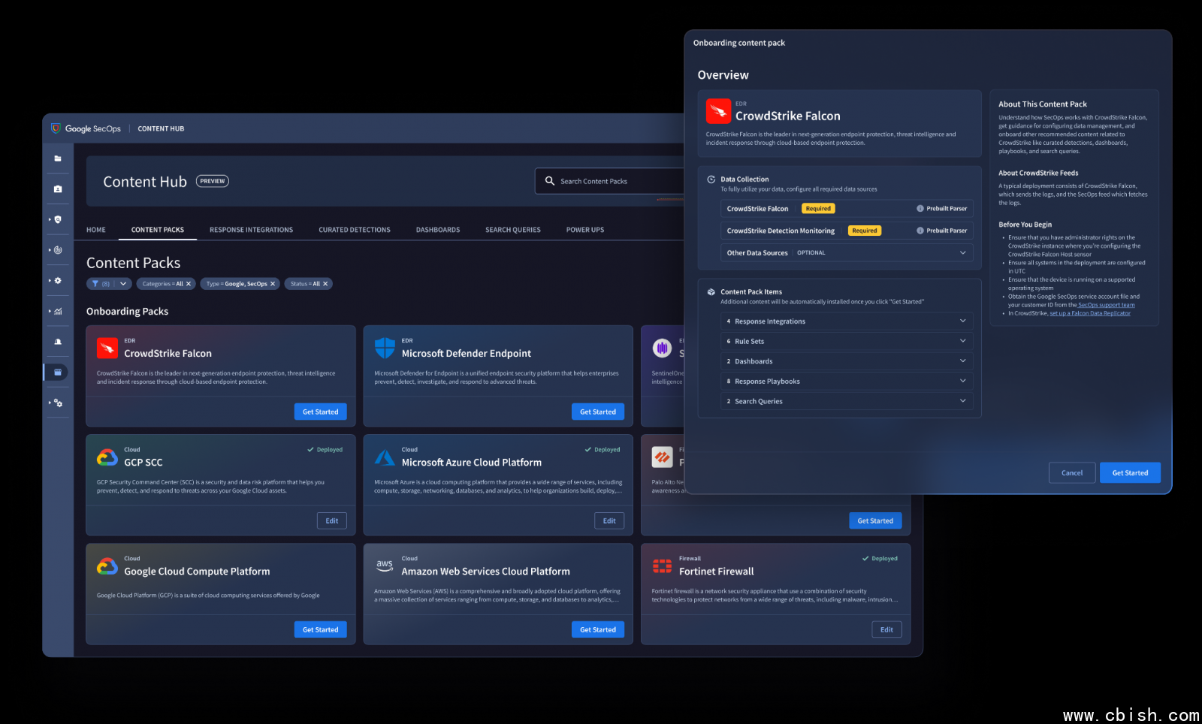The image size is (1202, 724).
Task: Click the Data Collection clock icon
Action: click(x=711, y=179)
